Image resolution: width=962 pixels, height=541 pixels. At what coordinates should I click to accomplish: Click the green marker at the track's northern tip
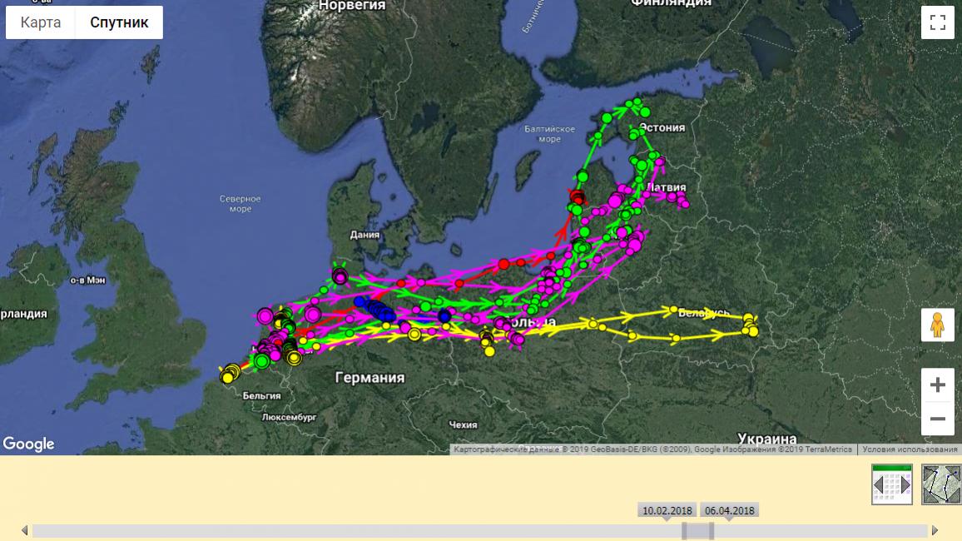[x=637, y=102]
